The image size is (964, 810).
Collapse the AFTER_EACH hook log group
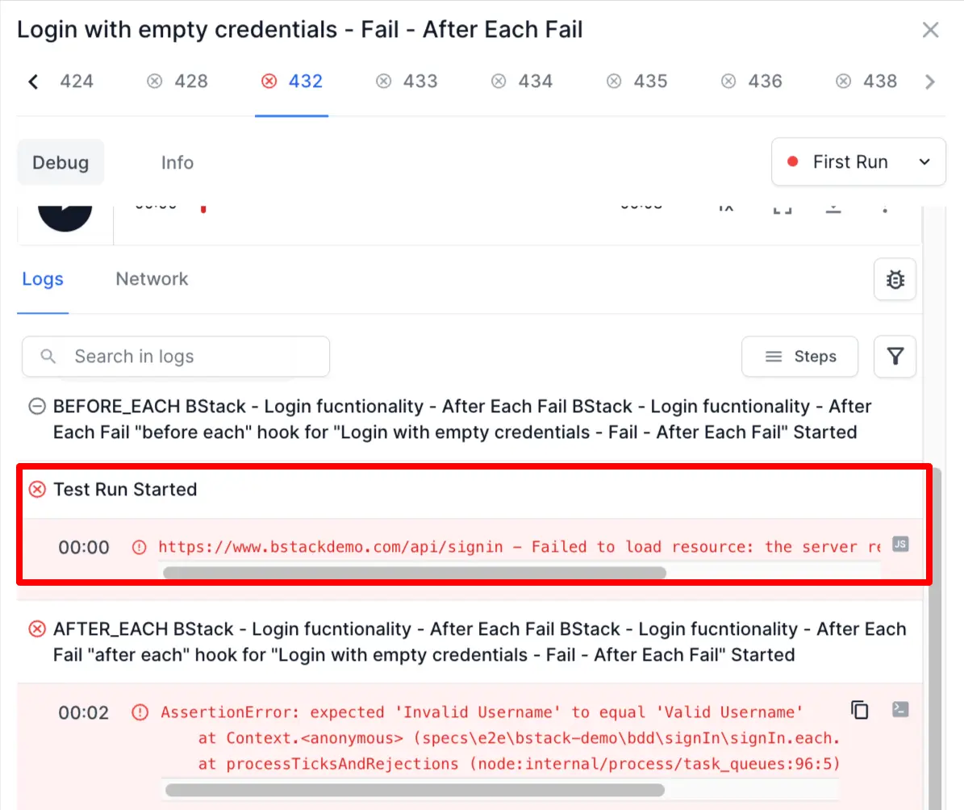[37, 629]
